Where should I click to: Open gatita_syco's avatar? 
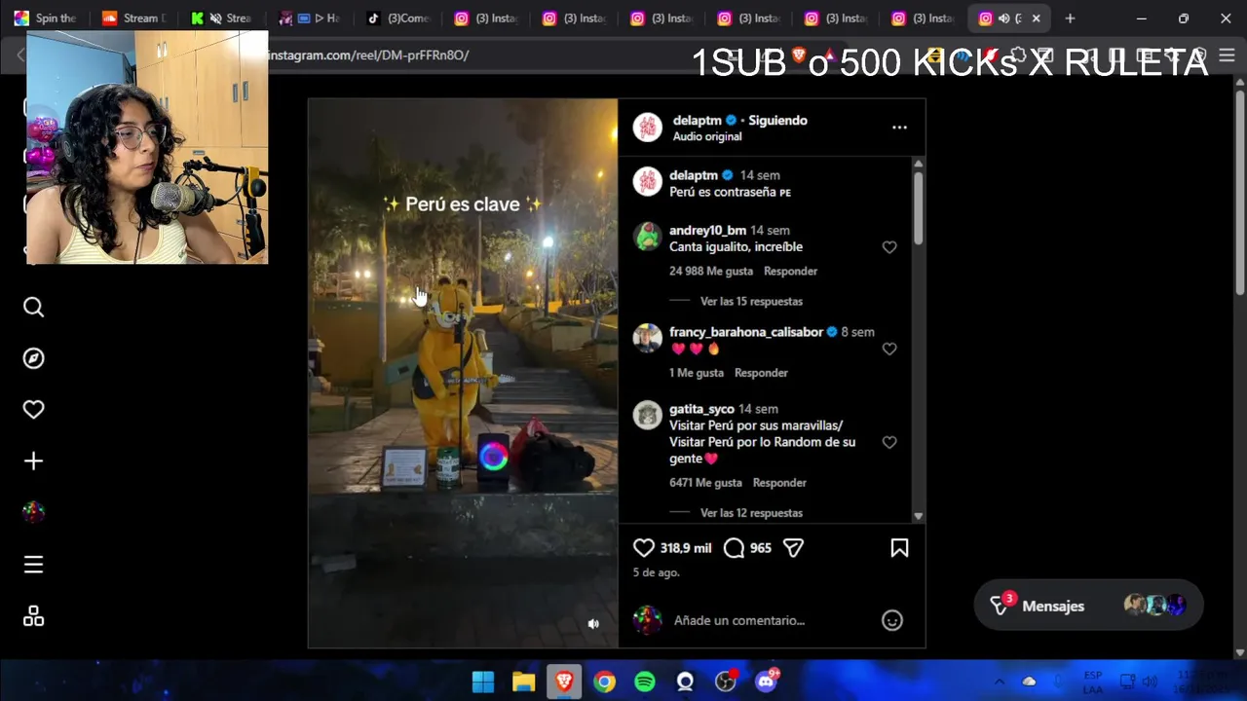pos(648,416)
